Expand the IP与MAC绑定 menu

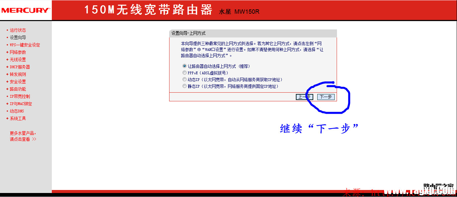pyautogui.click(x=21, y=104)
